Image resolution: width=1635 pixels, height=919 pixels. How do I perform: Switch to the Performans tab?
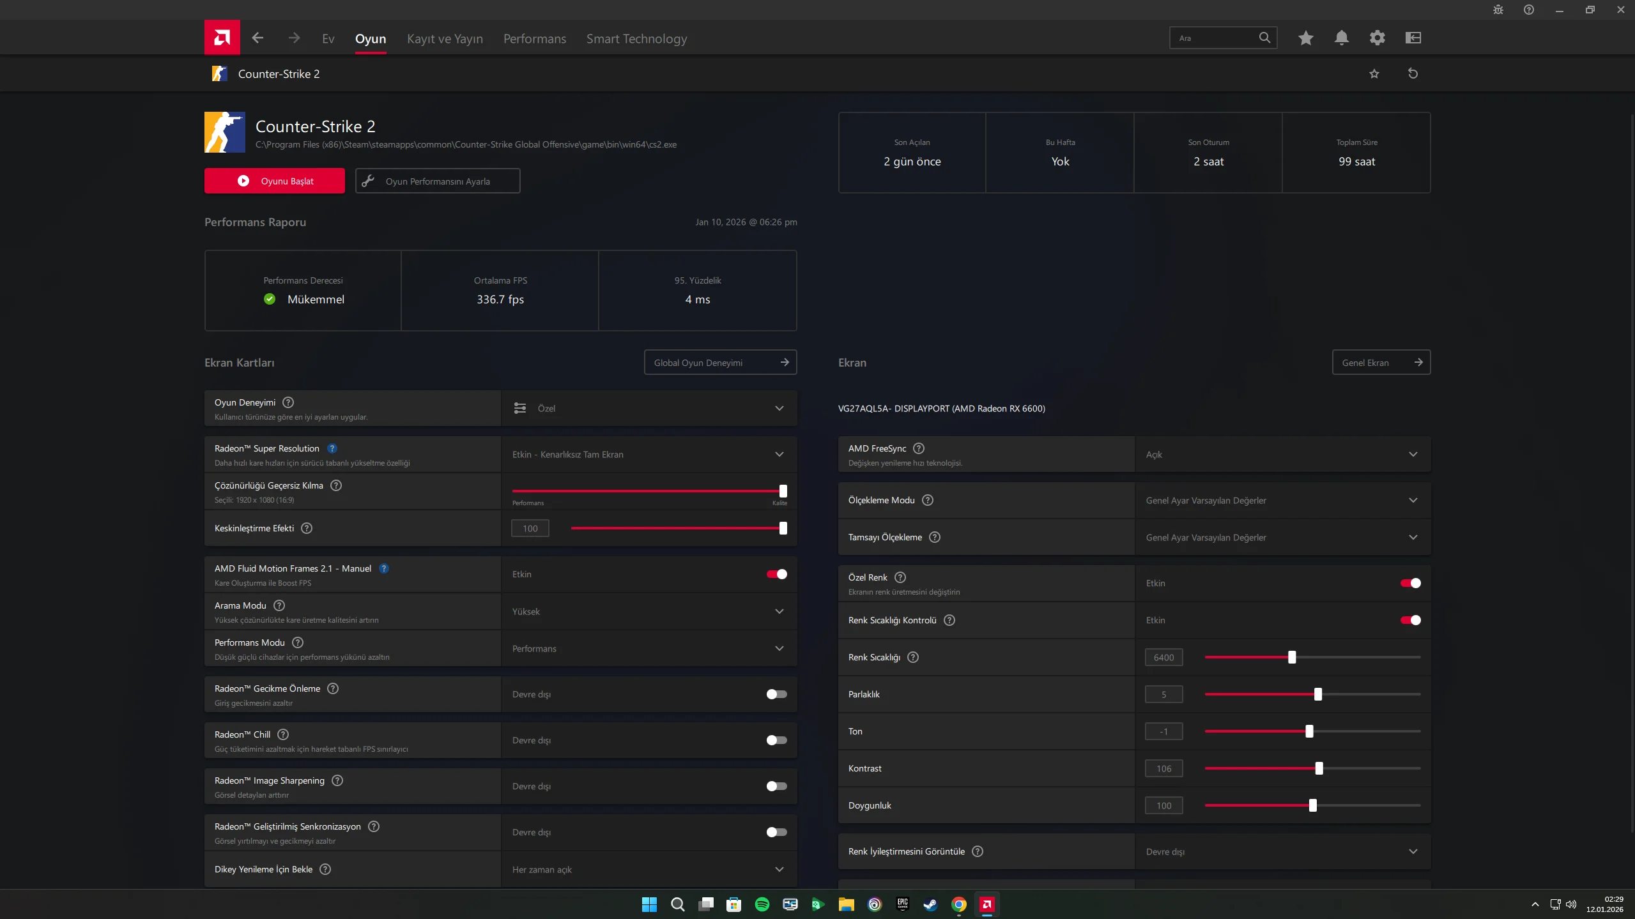pyautogui.click(x=534, y=39)
